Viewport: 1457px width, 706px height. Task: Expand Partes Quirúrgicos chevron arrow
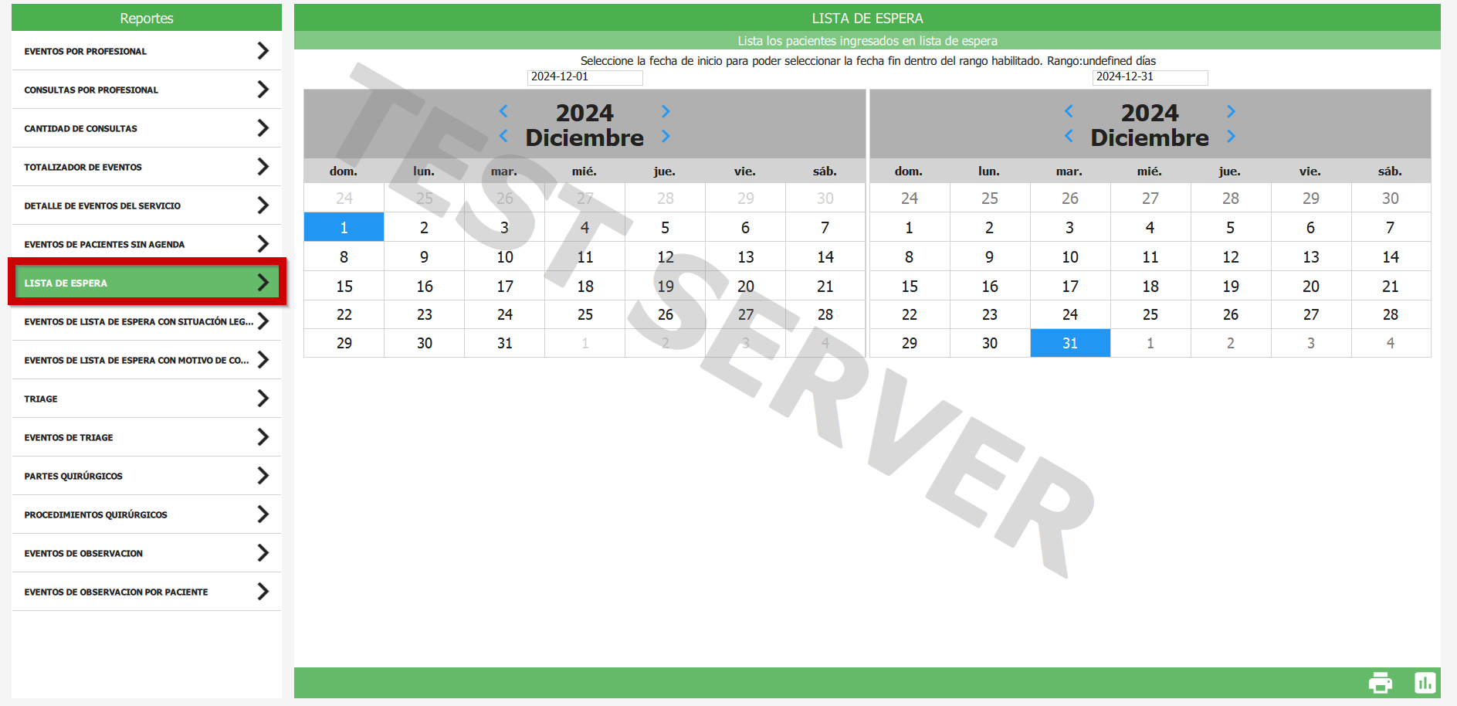(x=263, y=476)
